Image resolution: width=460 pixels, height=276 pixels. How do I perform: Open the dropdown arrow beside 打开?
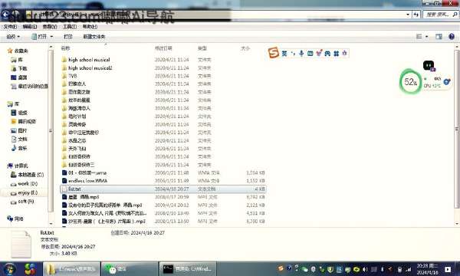[x=51, y=37]
